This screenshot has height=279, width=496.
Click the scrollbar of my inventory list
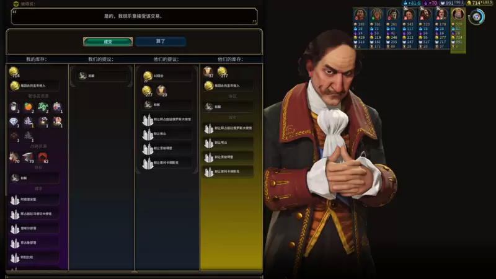6,130
